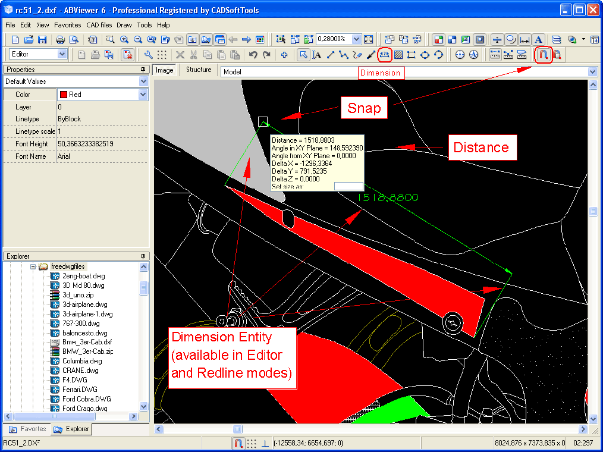603x452 pixels.
Task: Click the 'Set size as' input box
Action: tap(348, 186)
